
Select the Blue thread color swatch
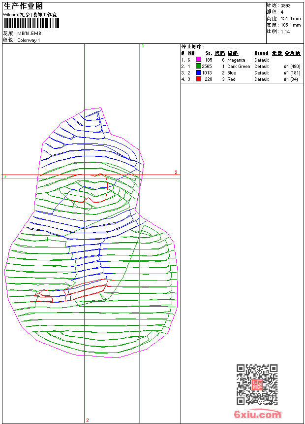[x=198, y=72]
